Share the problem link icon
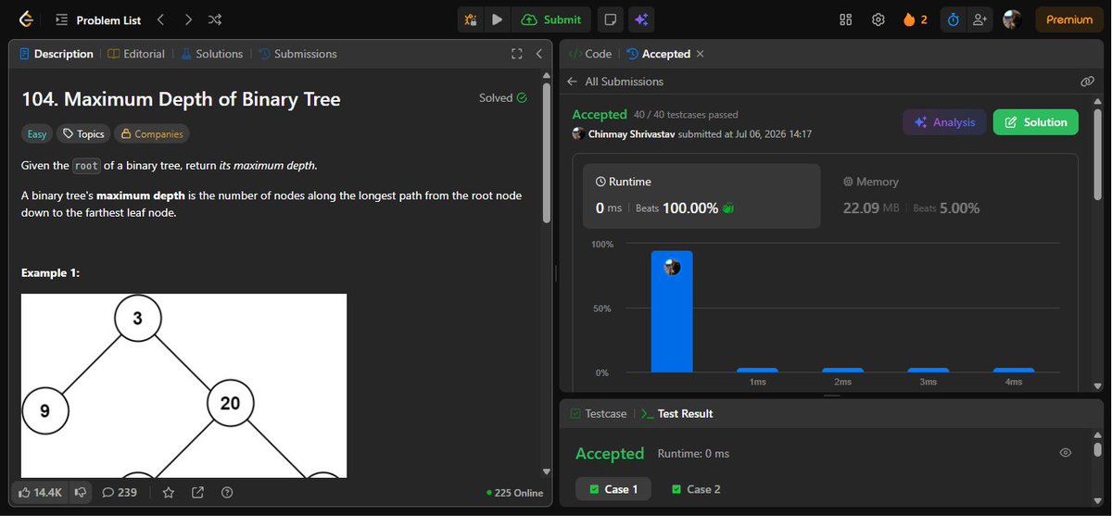This screenshot has width=1112, height=516. tap(197, 492)
